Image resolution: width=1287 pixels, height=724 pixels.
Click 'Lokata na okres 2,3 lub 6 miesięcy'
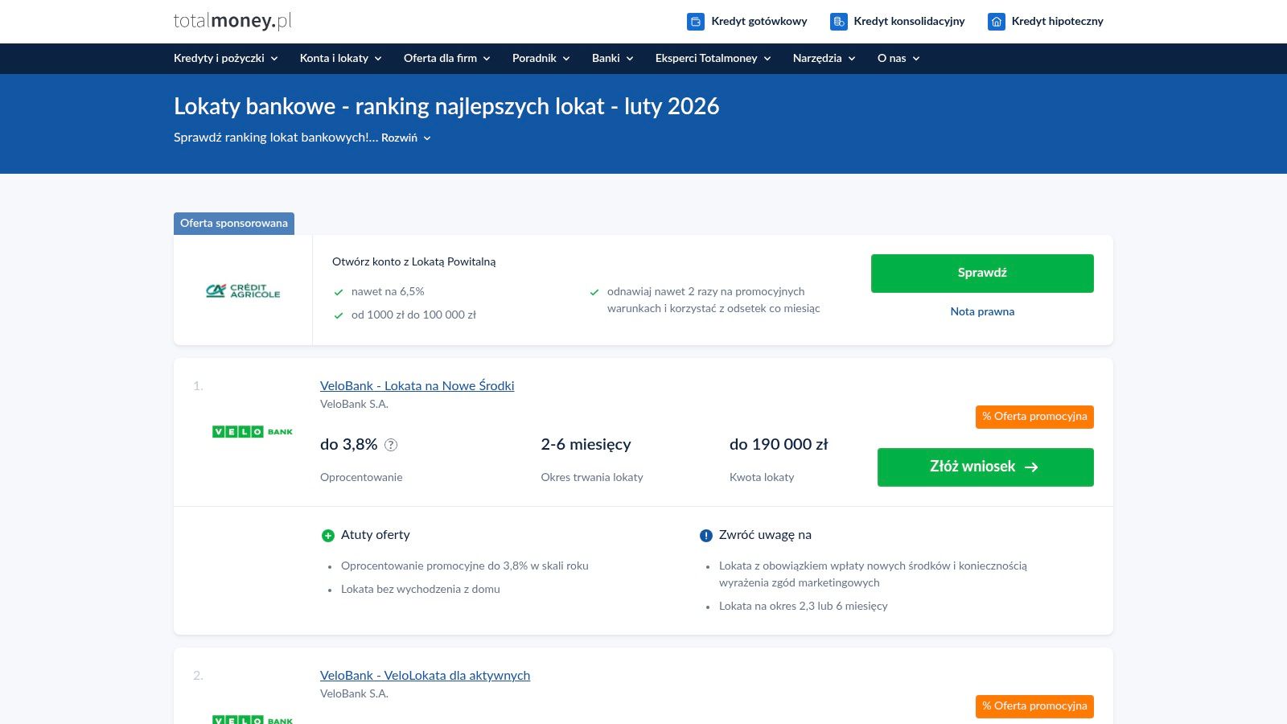coord(804,607)
